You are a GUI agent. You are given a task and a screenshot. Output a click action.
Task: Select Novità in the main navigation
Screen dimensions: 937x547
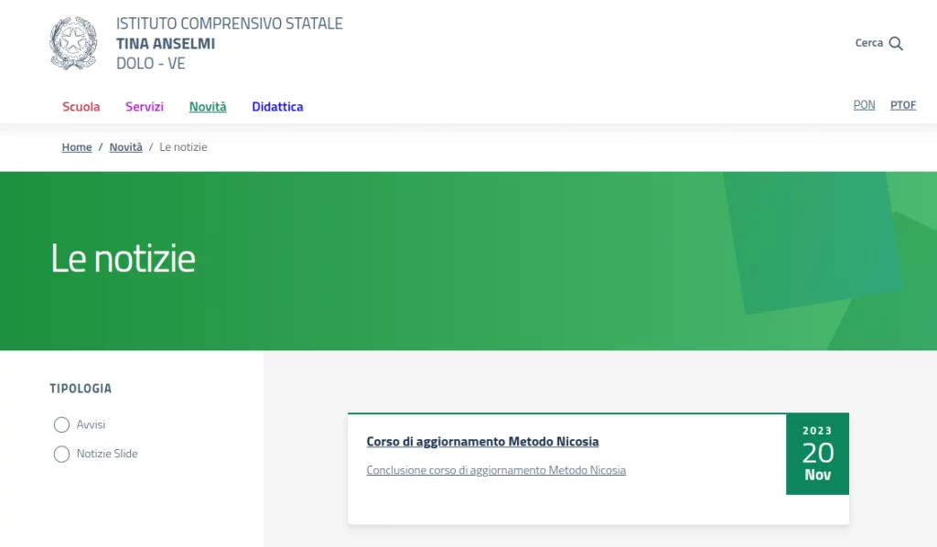208,107
